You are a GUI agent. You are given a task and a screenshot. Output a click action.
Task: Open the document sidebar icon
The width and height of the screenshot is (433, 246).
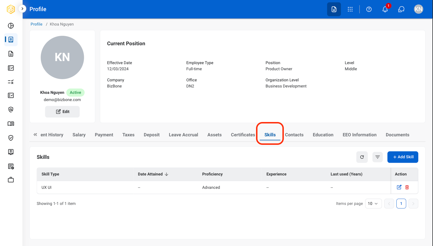click(11, 54)
